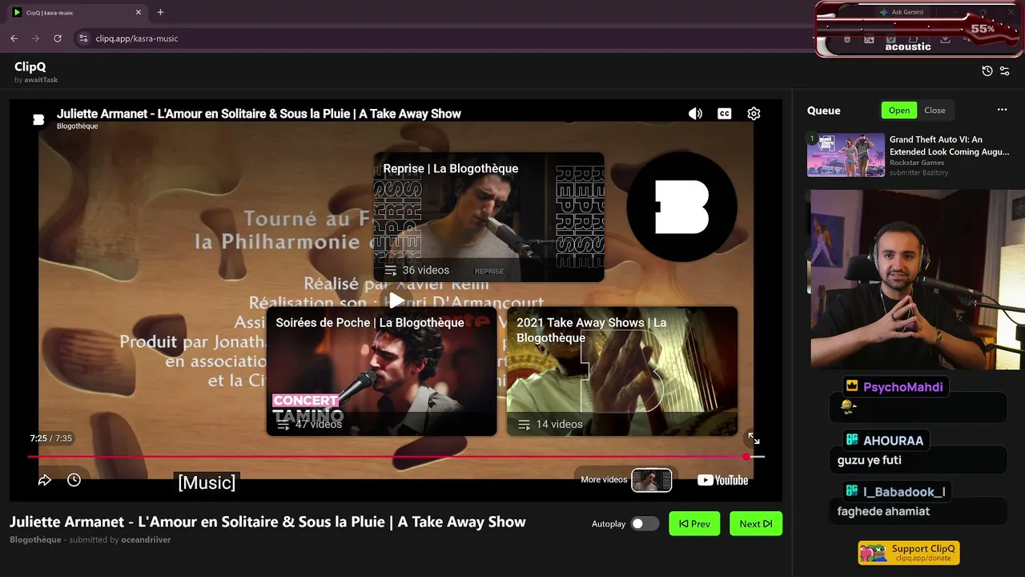Click chat username I_Babadook_I
Screen dimensions: 1025x577
(x=904, y=492)
